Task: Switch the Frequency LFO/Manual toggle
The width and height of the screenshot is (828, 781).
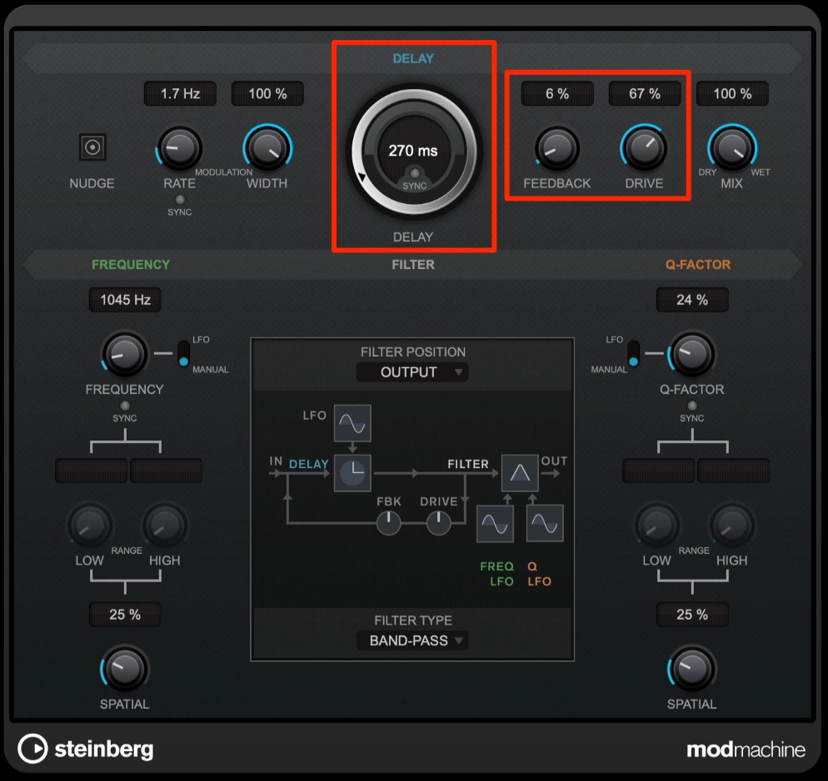Action: [184, 353]
